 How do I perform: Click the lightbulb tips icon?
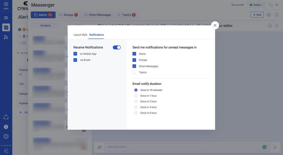(x=277, y=15)
